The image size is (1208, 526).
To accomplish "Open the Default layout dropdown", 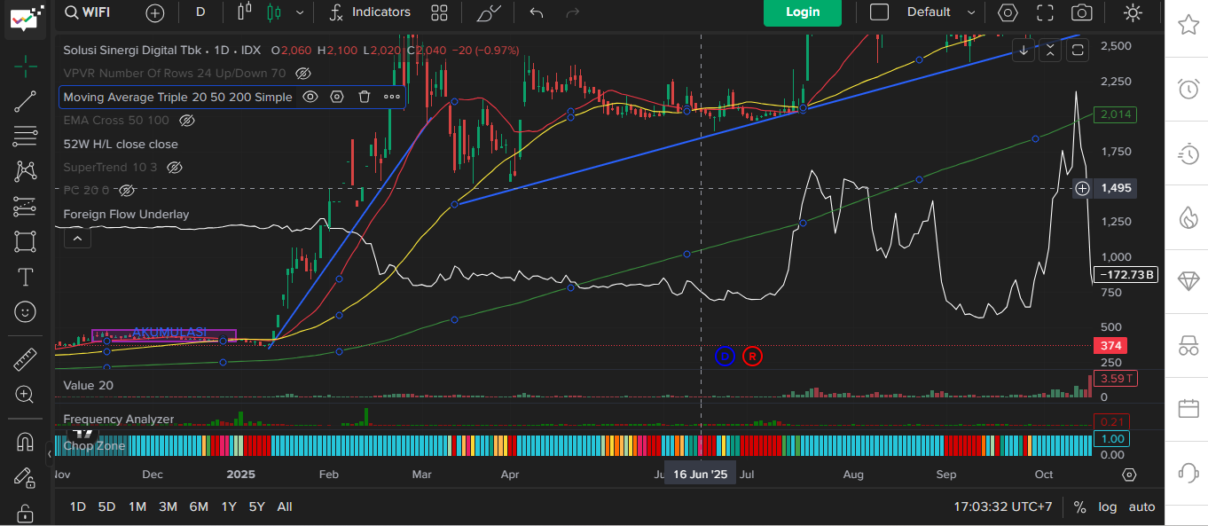I will [939, 12].
